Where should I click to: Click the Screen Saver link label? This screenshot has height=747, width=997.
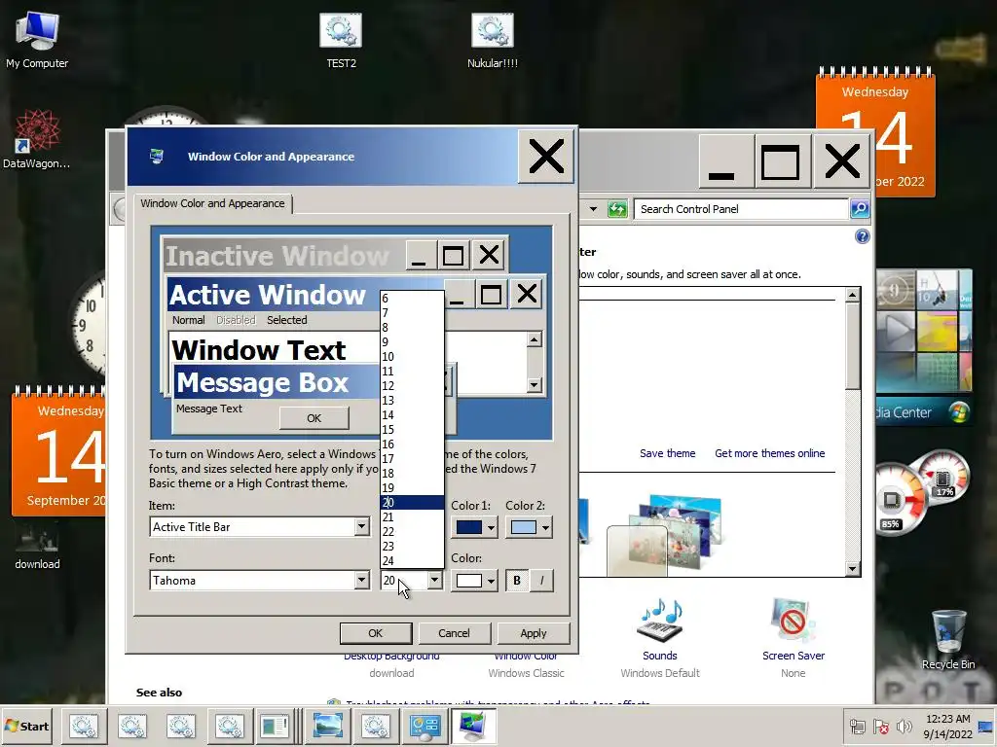[793, 656]
